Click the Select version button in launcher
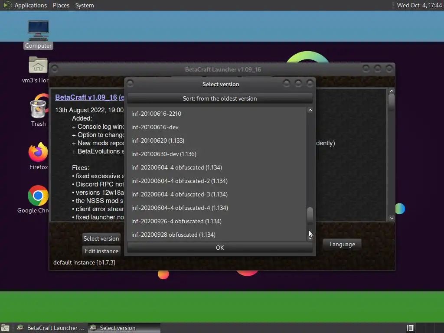444x333 pixels. tap(101, 238)
